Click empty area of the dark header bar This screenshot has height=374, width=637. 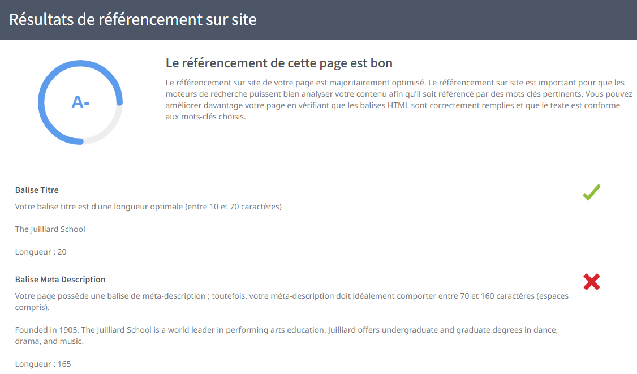click(x=453, y=20)
